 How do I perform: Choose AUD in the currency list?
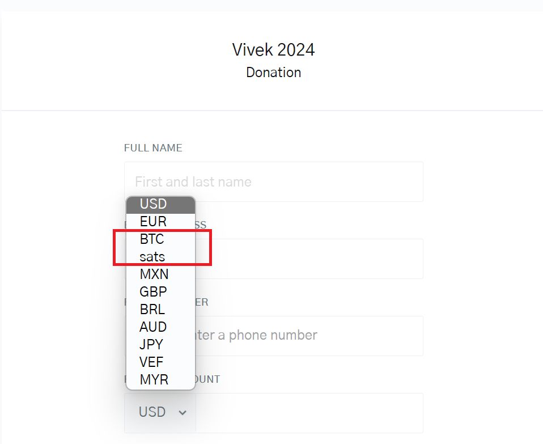coord(153,327)
